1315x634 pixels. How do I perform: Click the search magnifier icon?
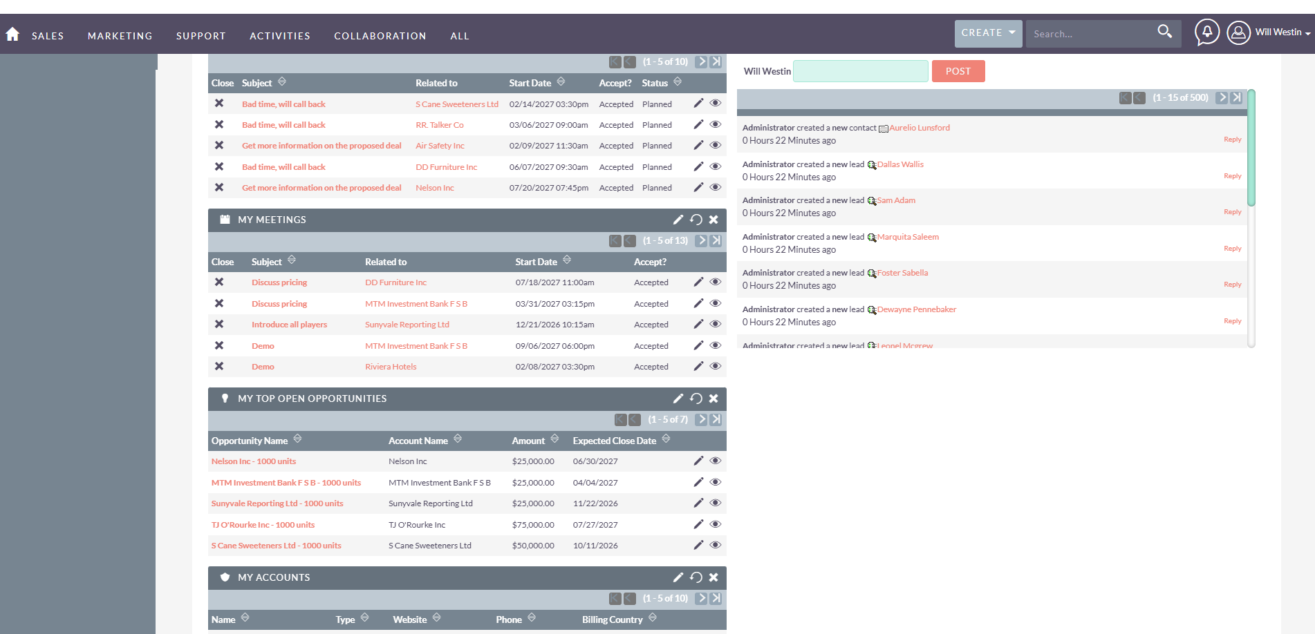tap(1164, 32)
